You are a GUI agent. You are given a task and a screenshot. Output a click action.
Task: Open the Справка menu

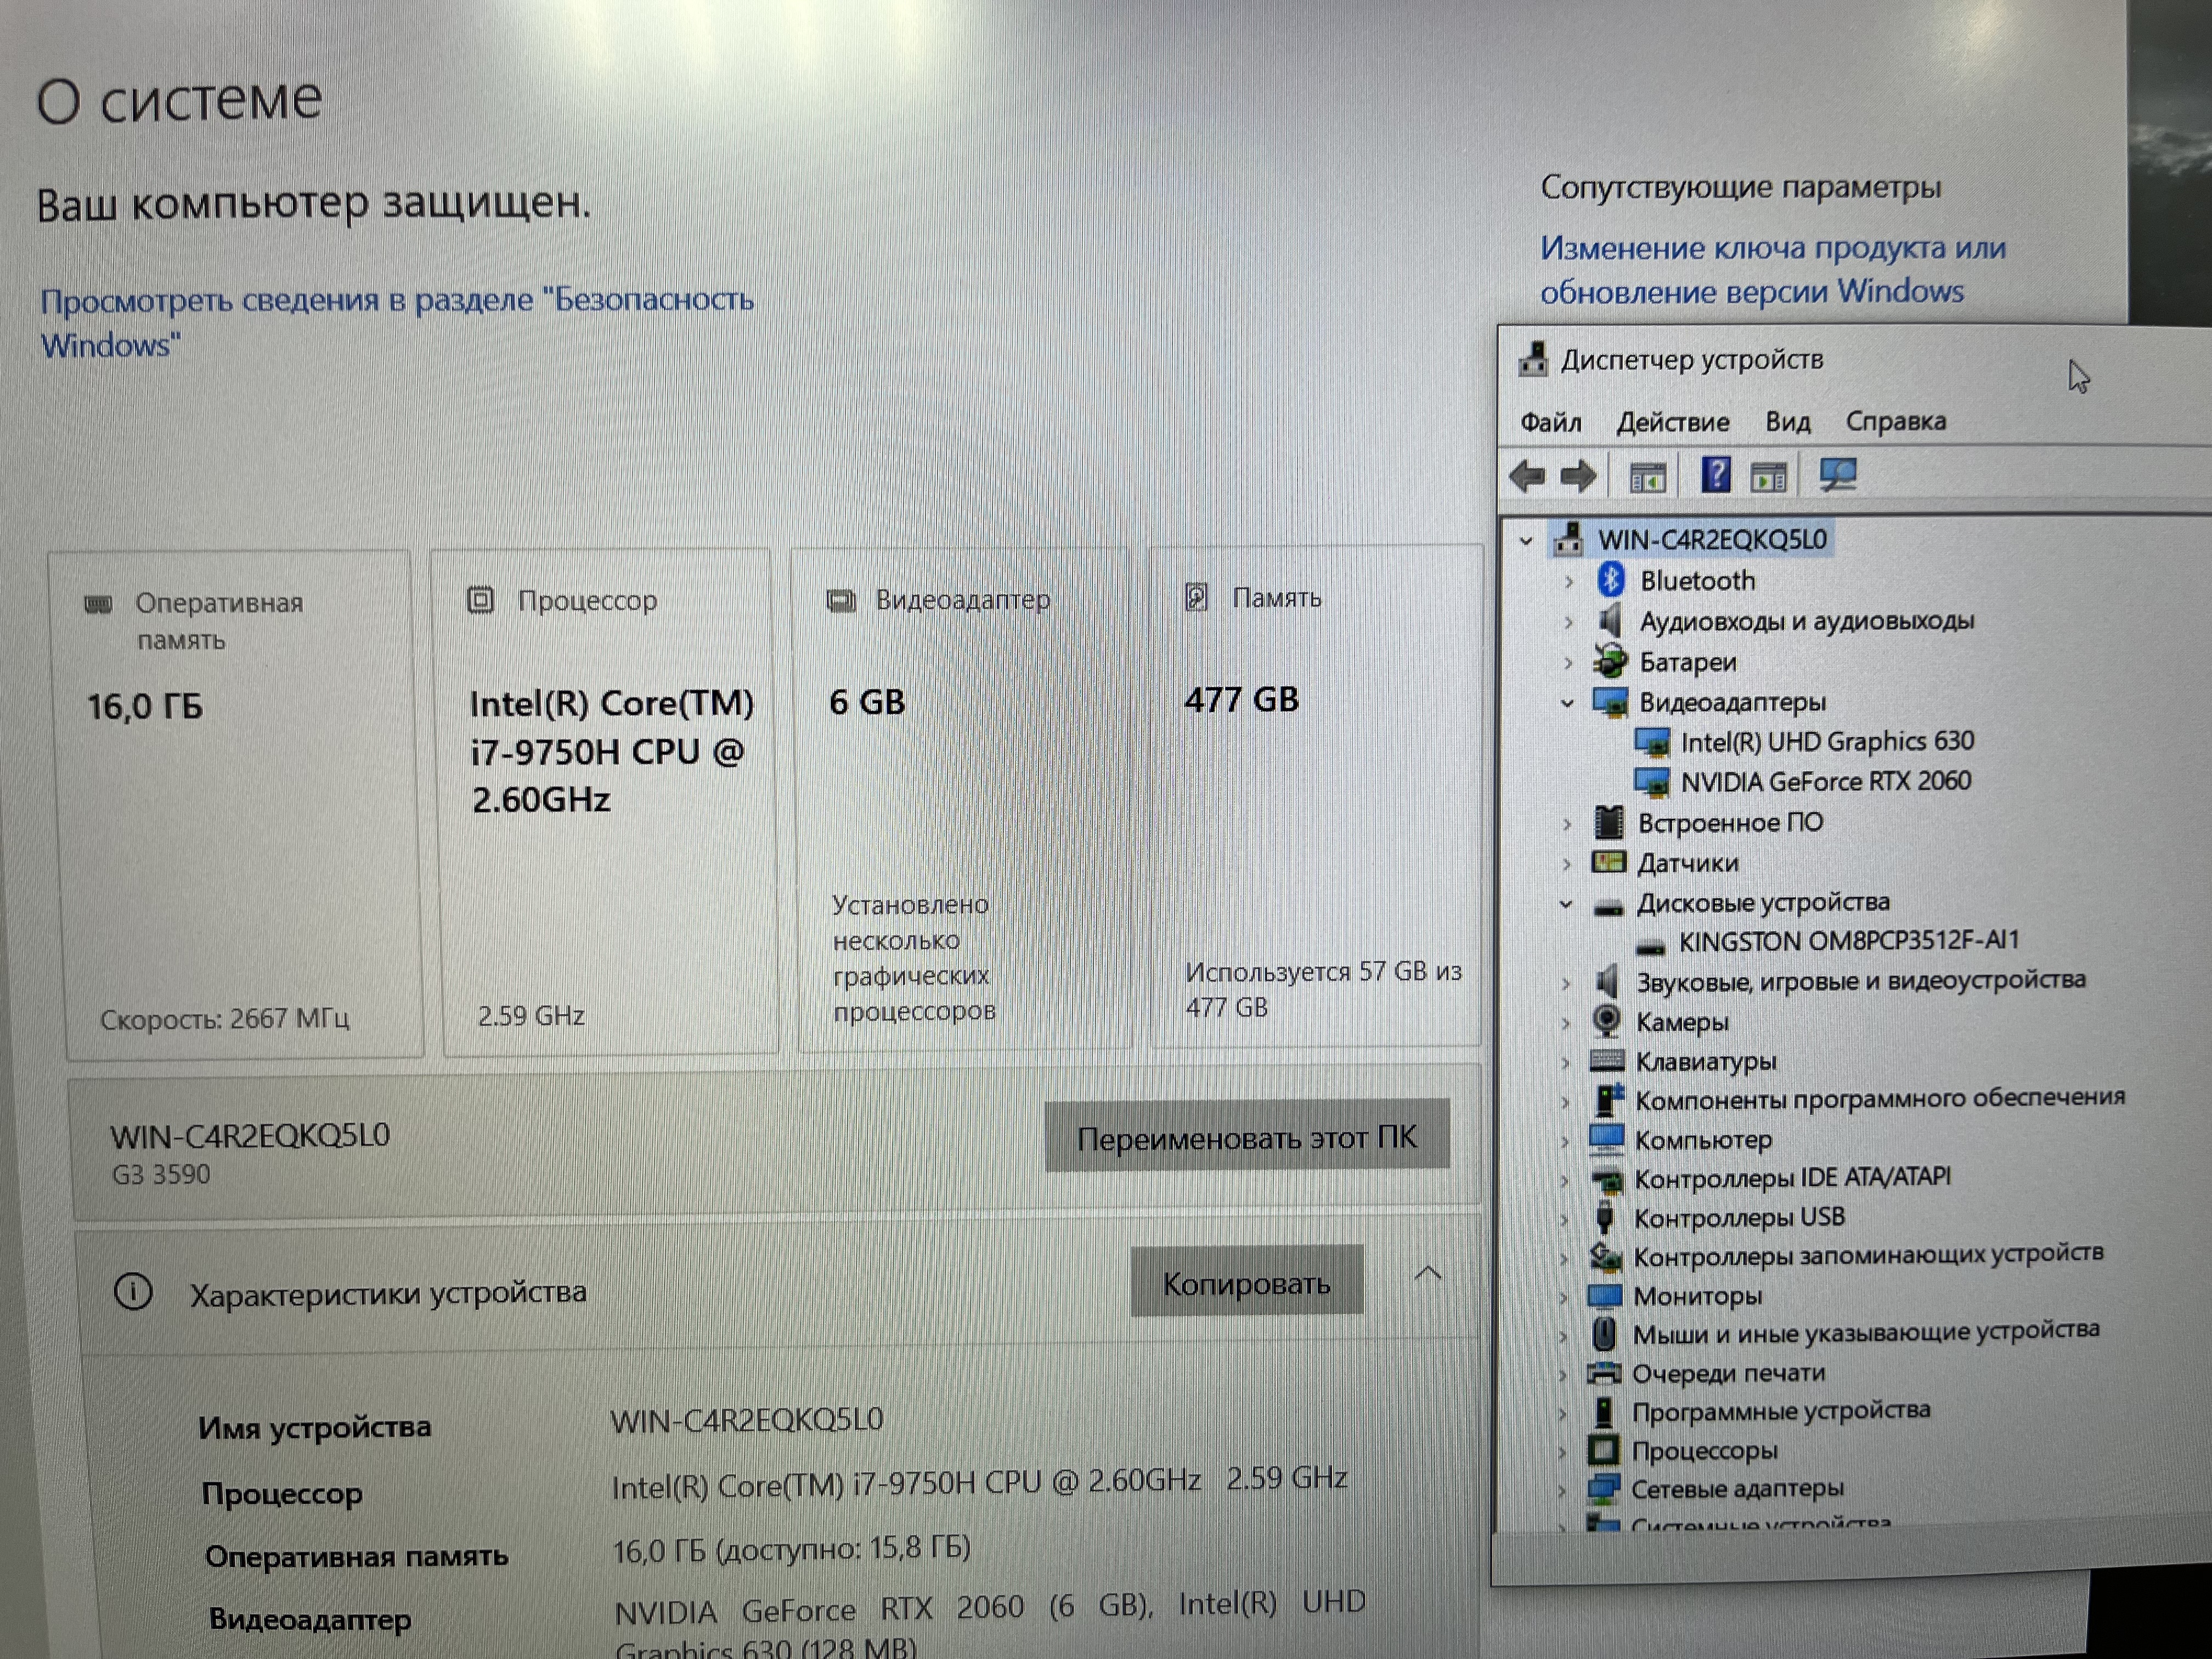pos(1895,422)
